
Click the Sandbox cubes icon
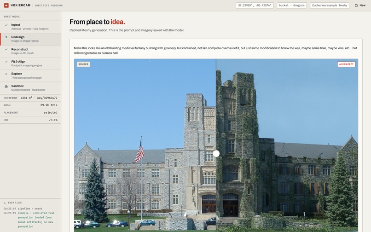coord(6,86)
